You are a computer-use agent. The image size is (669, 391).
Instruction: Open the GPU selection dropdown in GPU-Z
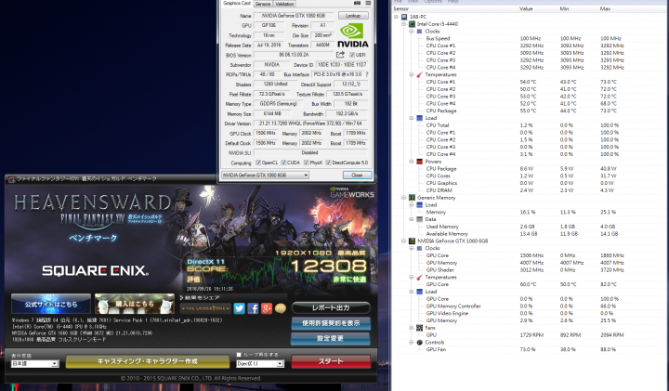coord(265,176)
